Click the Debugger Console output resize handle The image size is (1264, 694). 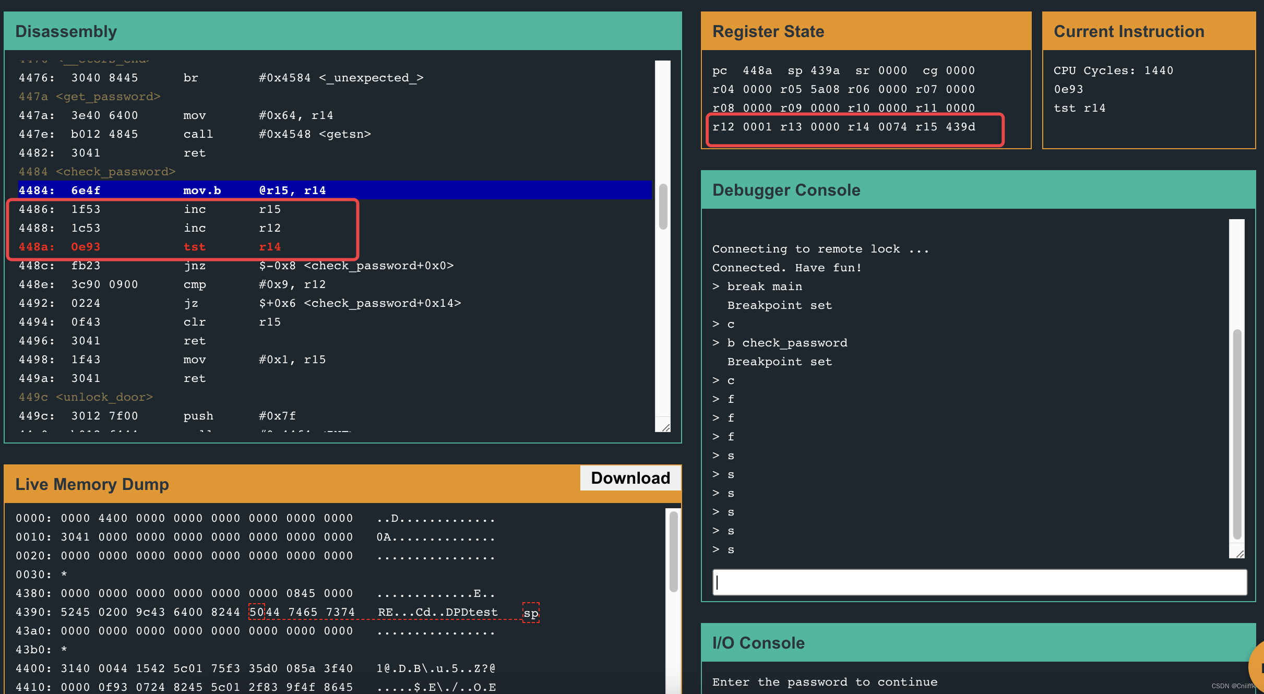1240,554
